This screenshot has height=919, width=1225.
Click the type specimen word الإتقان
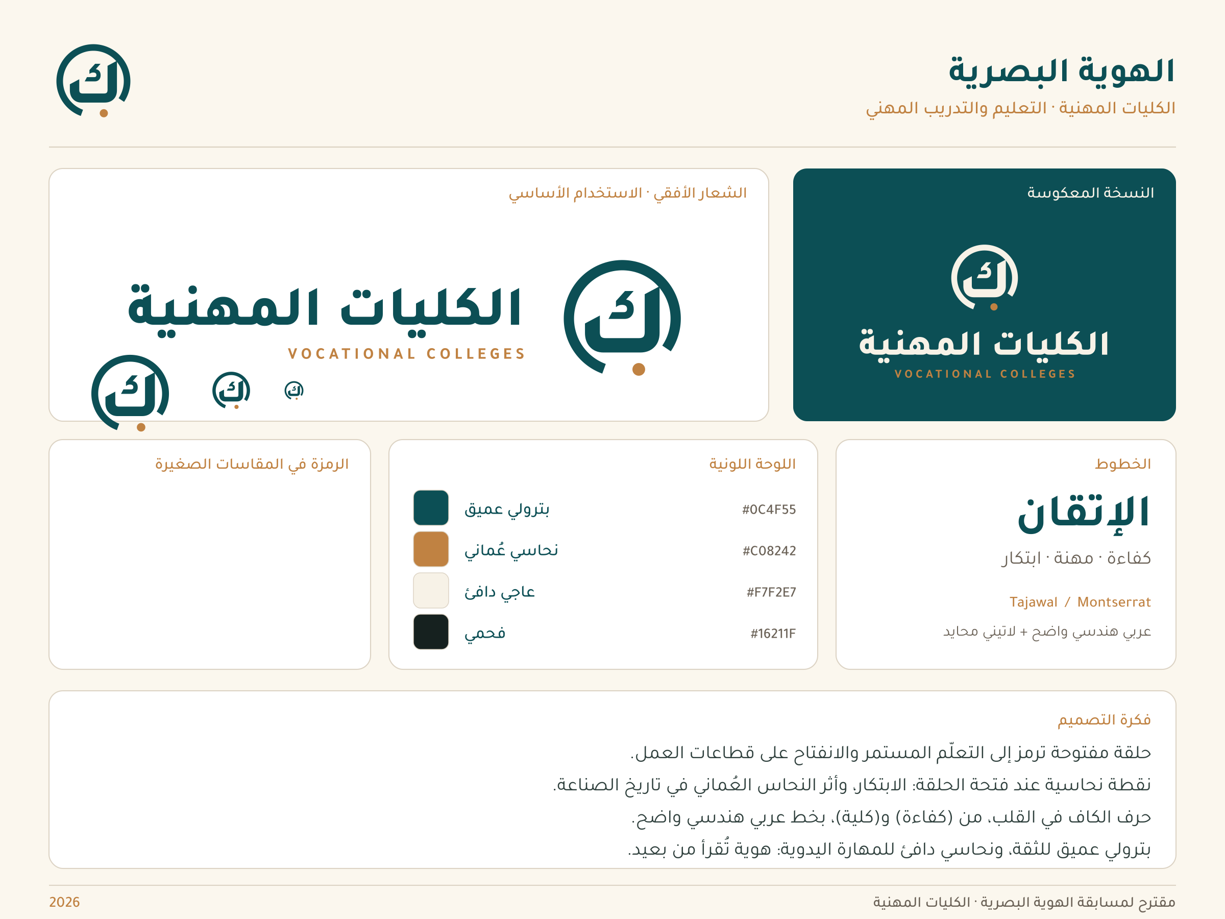[1084, 516]
